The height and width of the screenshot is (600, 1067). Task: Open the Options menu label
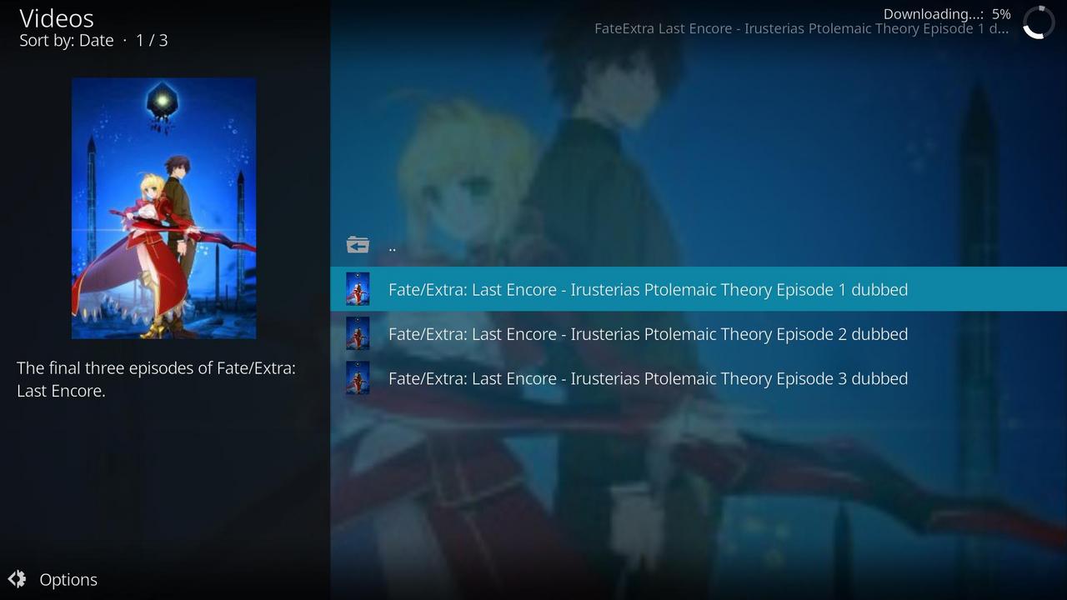click(68, 580)
